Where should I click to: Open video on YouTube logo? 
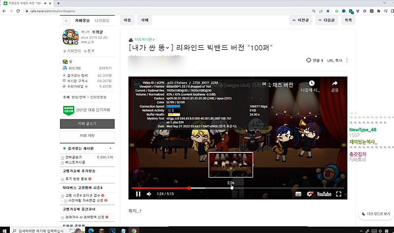324,194
